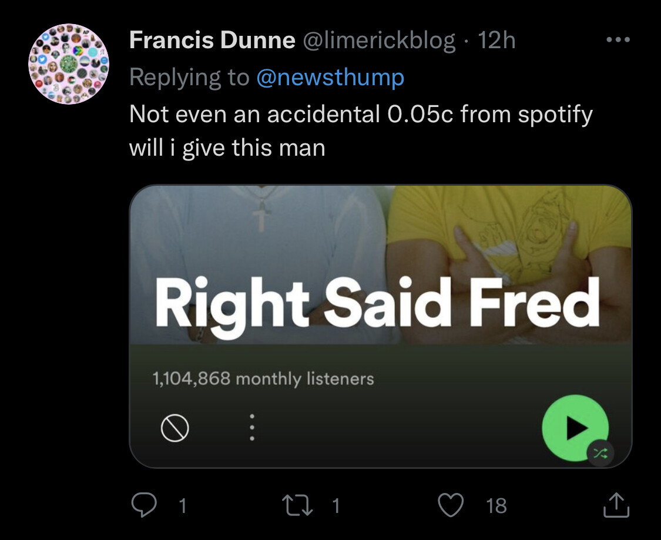The height and width of the screenshot is (540, 661).
Task: Click the Right Said Fred artist title
Action: tap(377, 304)
